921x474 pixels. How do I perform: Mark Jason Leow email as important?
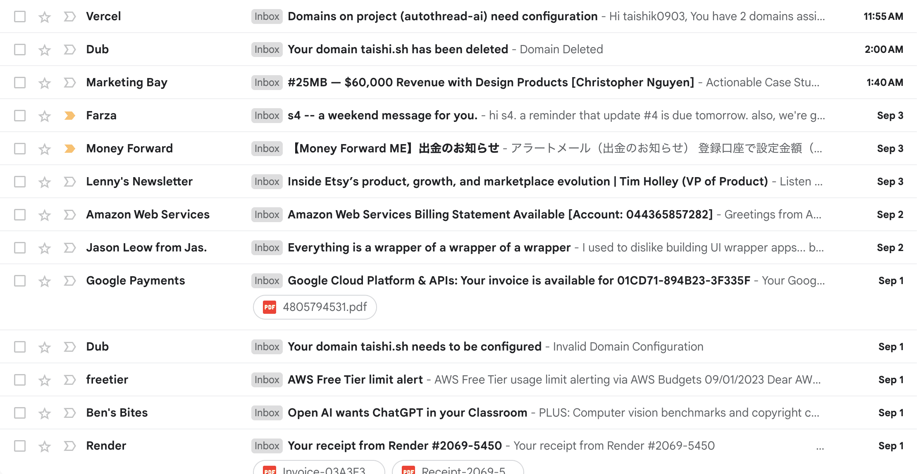coord(70,248)
